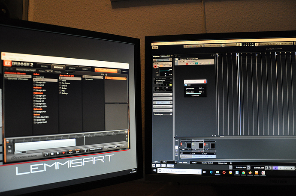Screen dimensions: 296x196
Task: Switch to the Cubase taskbar icon
Action: pos(263,173)
